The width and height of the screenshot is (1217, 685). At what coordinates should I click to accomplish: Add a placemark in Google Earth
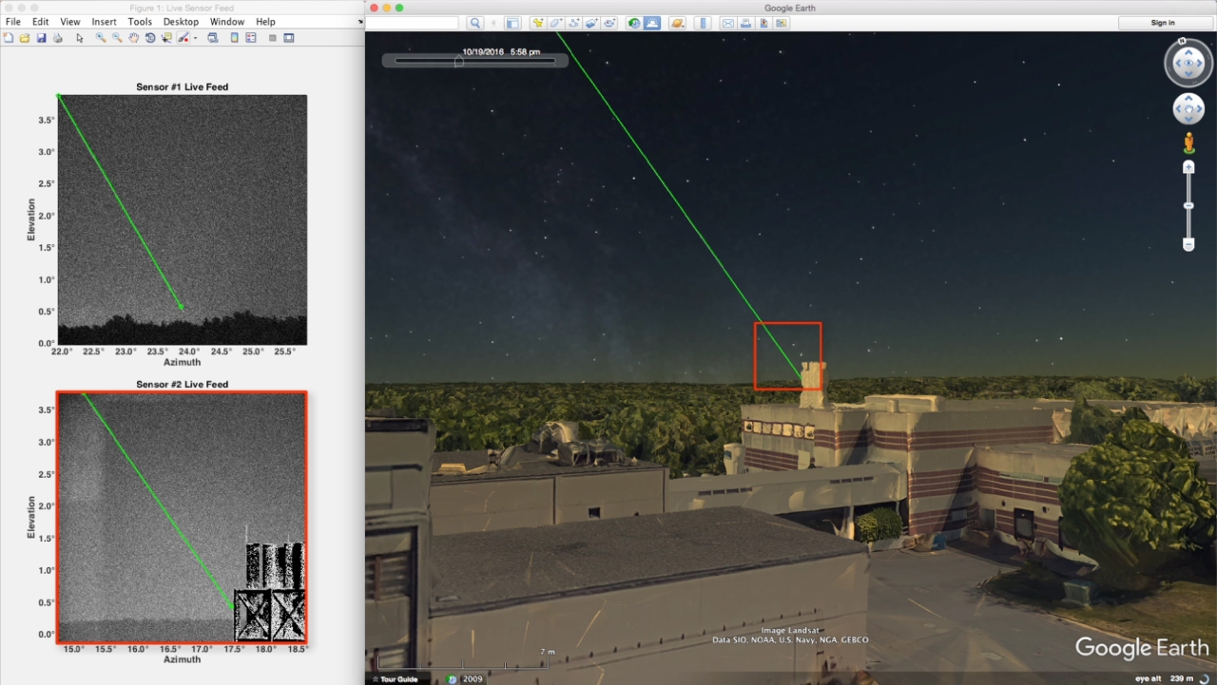pos(538,23)
